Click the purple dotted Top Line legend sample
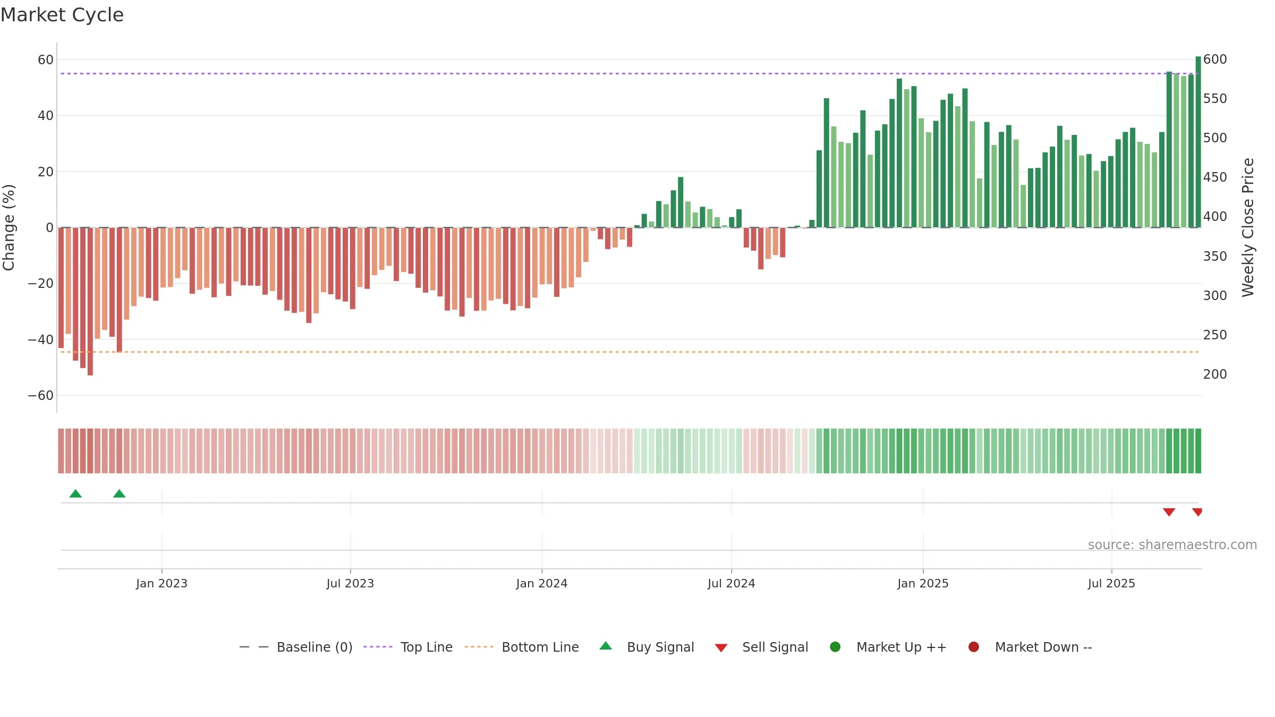1275x717 pixels. (x=378, y=647)
